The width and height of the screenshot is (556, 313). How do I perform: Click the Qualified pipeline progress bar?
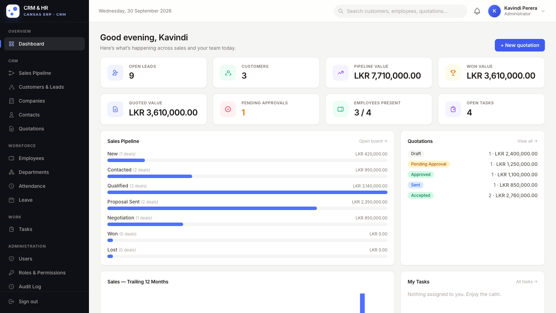[247, 192]
